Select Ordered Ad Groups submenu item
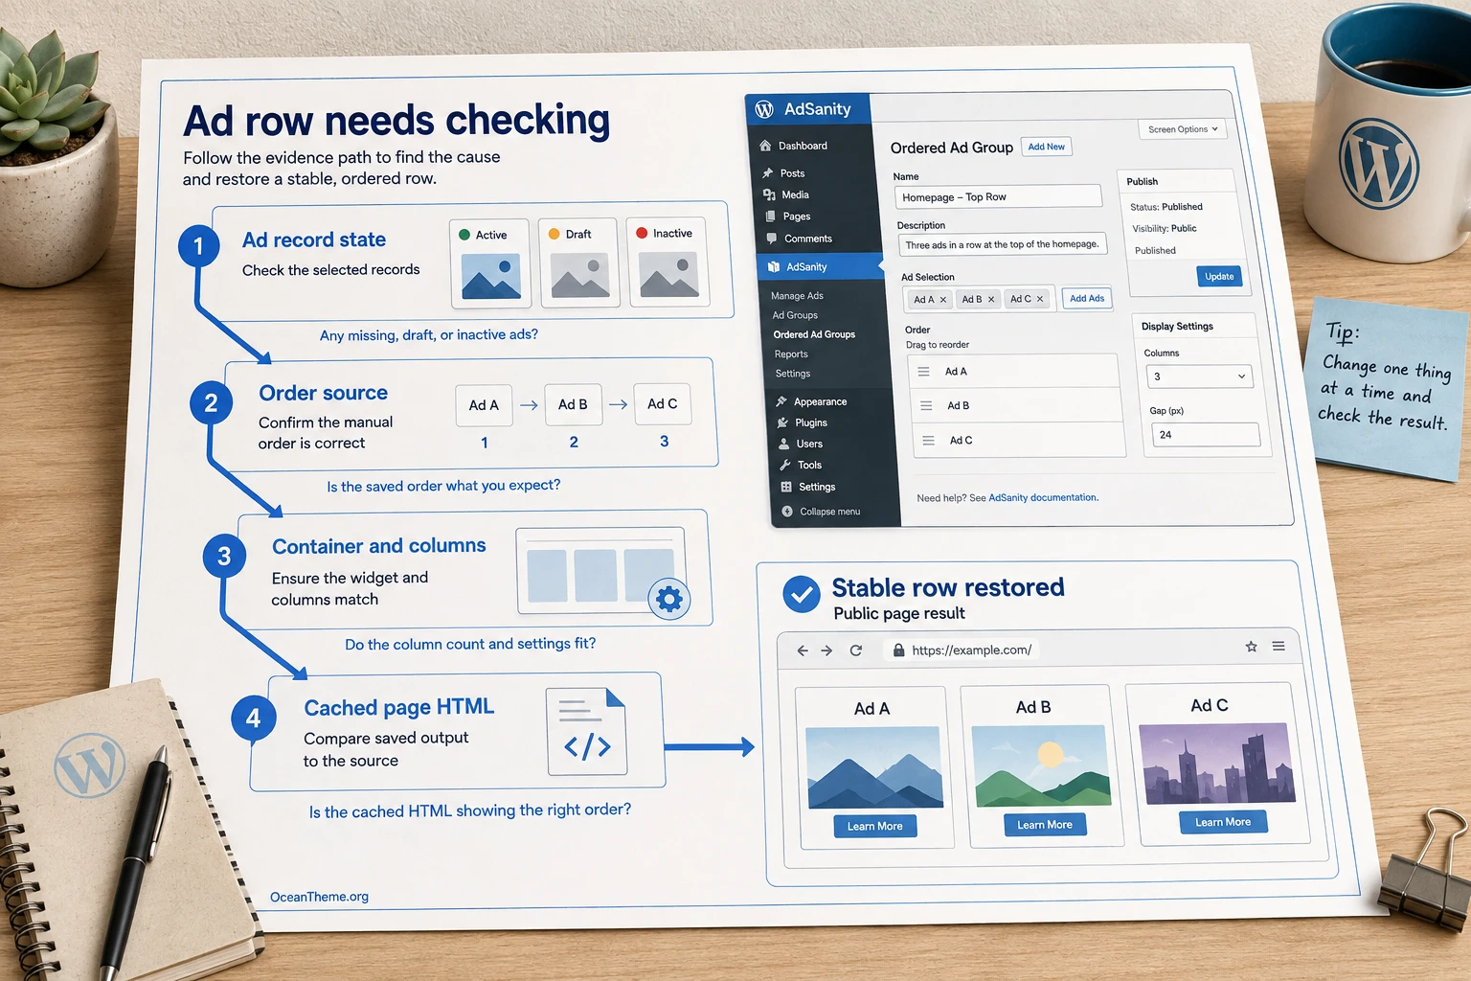Viewport: 1471px width, 981px height. pos(814,334)
